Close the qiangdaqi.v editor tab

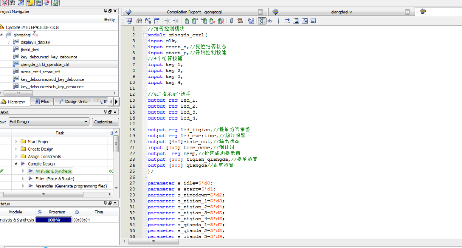(x=407, y=12)
